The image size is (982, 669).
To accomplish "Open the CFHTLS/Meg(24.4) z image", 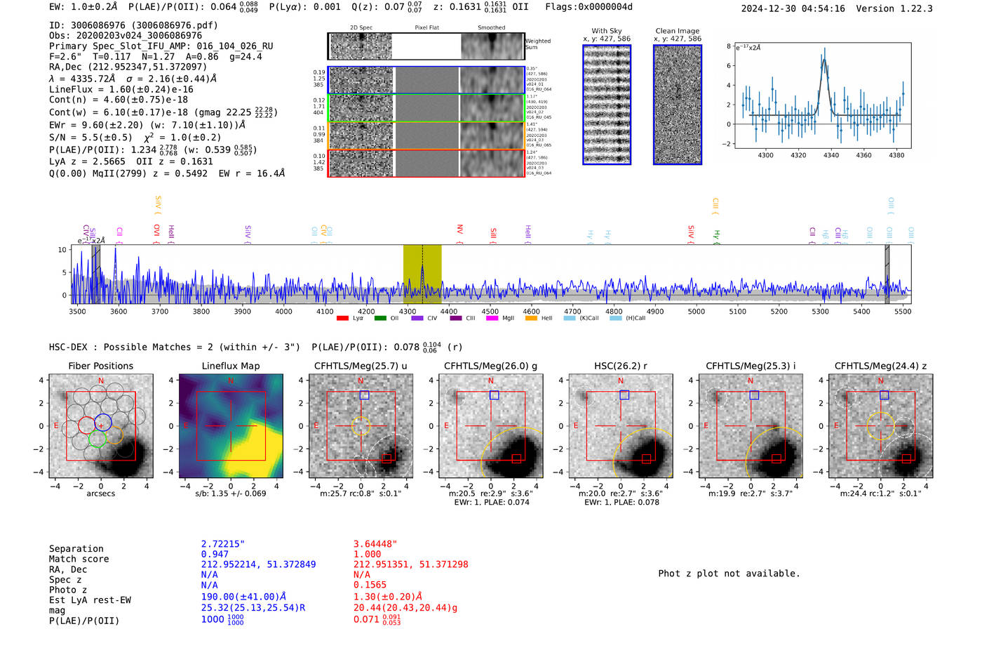I will (881, 426).
